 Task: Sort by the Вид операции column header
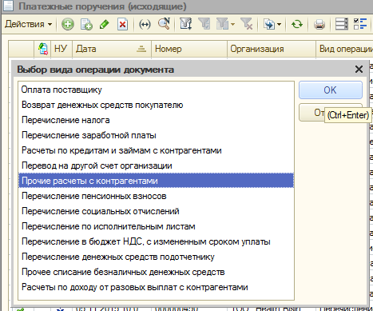(344, 49)
